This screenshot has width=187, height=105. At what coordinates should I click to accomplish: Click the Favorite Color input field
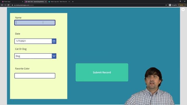[35, 76]
